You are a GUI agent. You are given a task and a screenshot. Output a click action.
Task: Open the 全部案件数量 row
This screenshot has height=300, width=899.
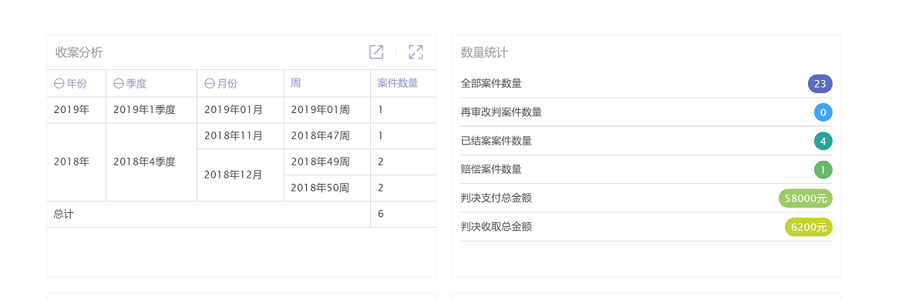[647, 84]
